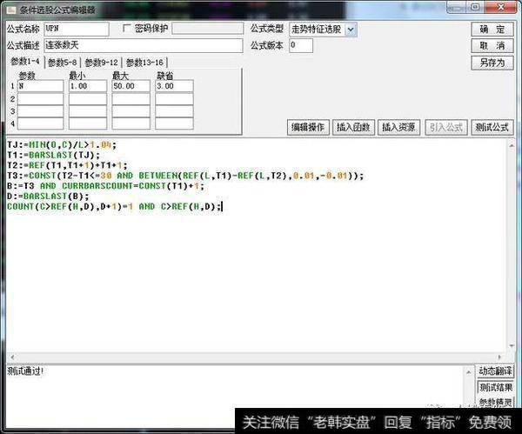Screen dimensions: 522x434
Task: Click 测试结果 test result button
Action: (x=495, y=387)
